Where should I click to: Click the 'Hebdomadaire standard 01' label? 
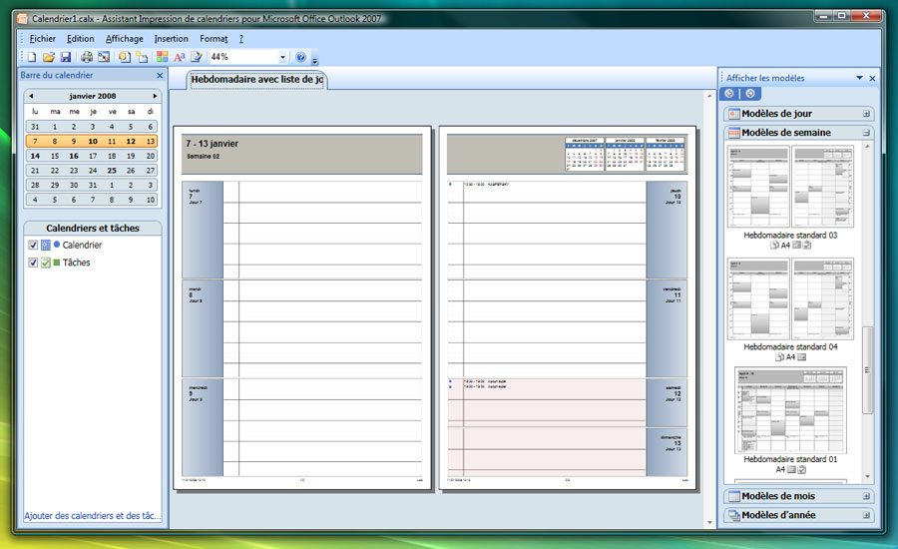(x=790, y=459)
